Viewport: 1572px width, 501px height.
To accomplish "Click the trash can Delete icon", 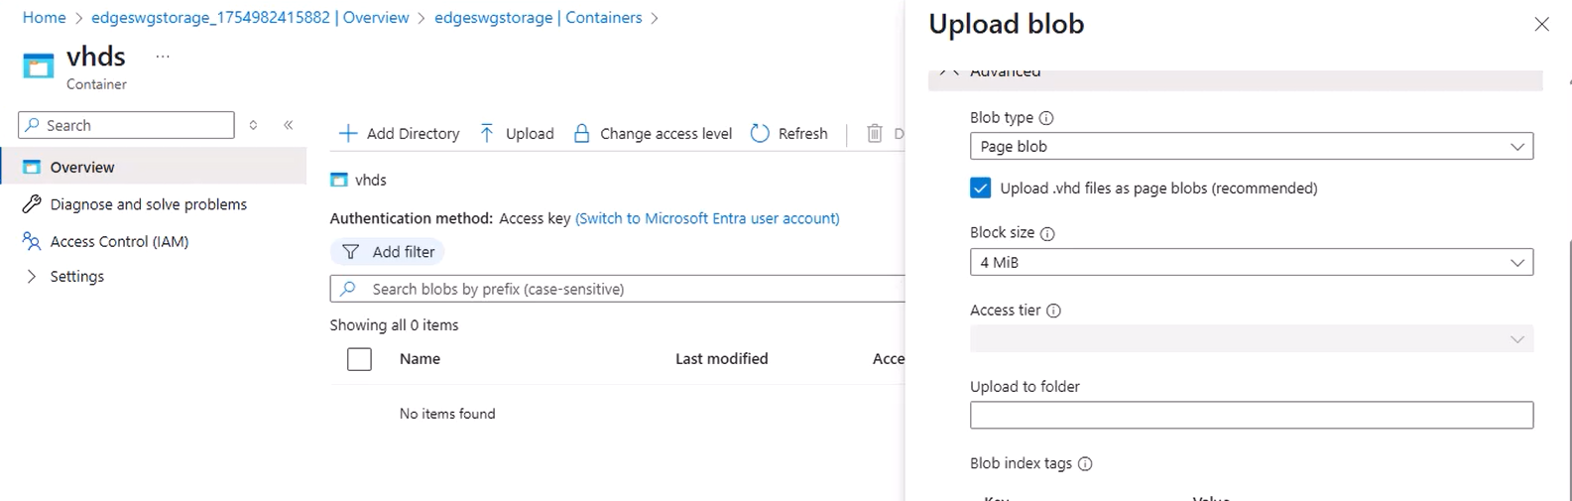I will point(875,133).
